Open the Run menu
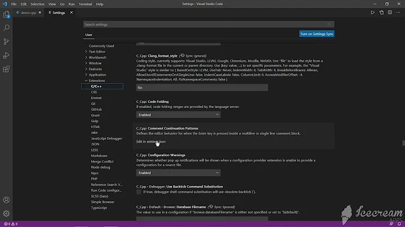 pos(71,4)
